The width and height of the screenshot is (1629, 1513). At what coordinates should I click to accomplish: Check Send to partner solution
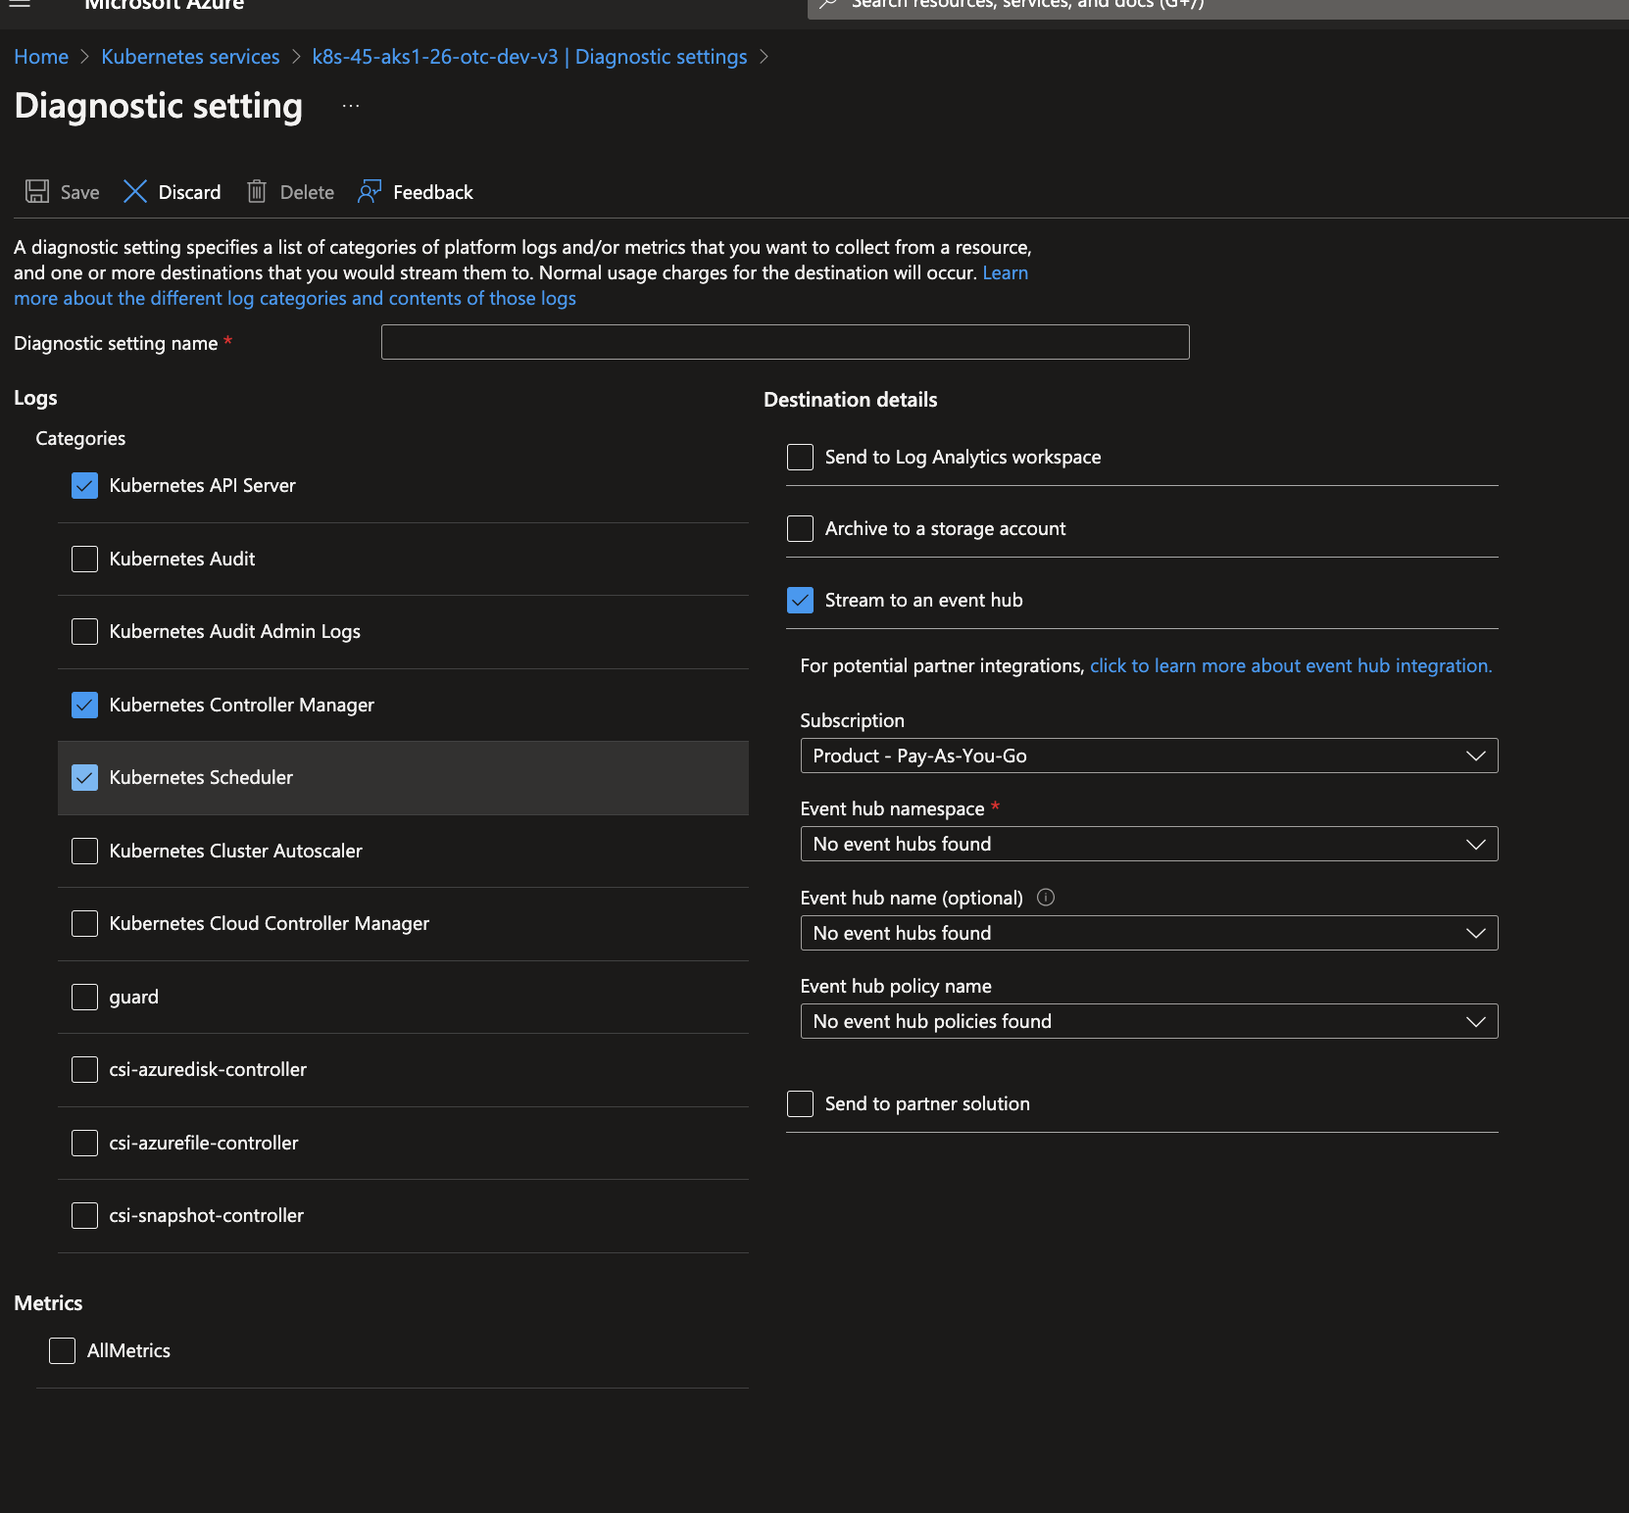point(800,1103)
